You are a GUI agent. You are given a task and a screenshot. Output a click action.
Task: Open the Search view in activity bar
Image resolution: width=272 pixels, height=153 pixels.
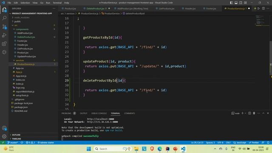pyautogui.click(x=4, y=18)
